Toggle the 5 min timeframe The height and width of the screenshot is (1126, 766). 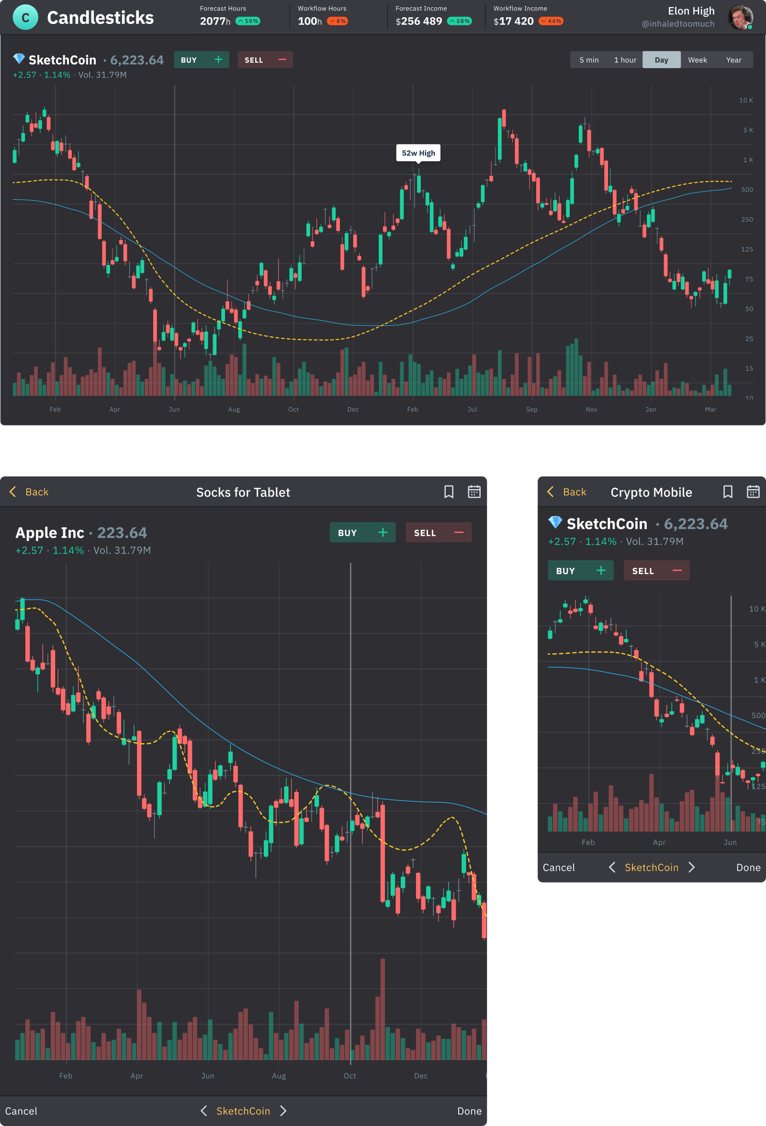(x=589, y=59)
